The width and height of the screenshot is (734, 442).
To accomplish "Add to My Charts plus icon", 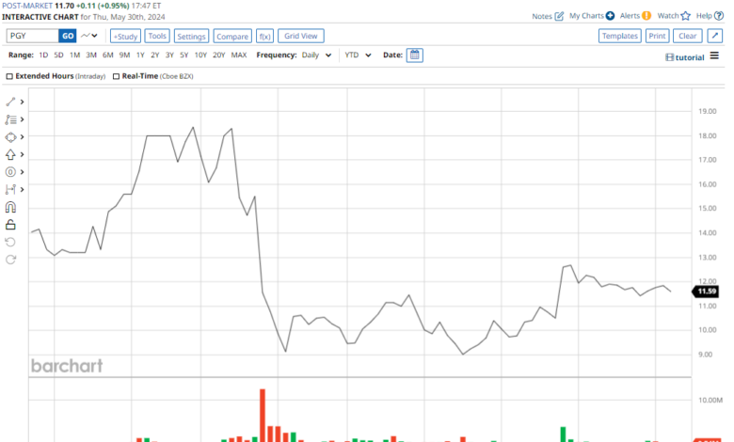I will [x=610, y=16].
